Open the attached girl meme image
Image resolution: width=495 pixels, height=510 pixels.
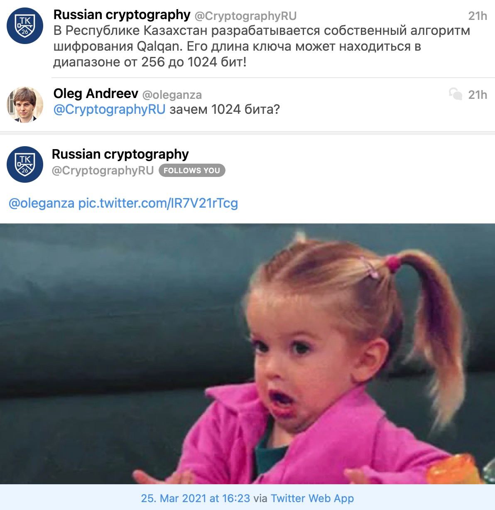[247, 354]
